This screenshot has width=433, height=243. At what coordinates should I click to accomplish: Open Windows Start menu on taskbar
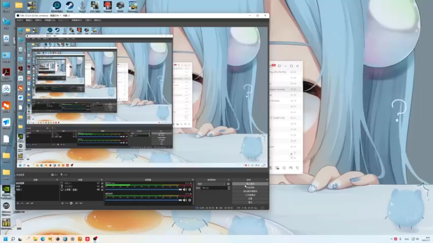point(5,239)
